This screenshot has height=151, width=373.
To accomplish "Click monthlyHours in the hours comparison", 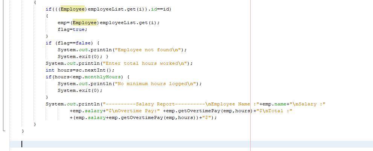I will [x=103, y=77].
